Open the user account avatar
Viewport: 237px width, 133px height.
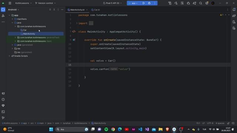pyautogui.click(x=213, y=3)
